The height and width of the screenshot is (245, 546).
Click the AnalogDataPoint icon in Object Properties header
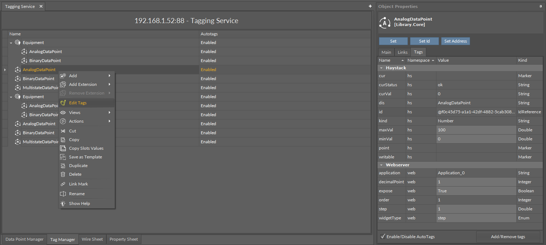click(384, 22)
